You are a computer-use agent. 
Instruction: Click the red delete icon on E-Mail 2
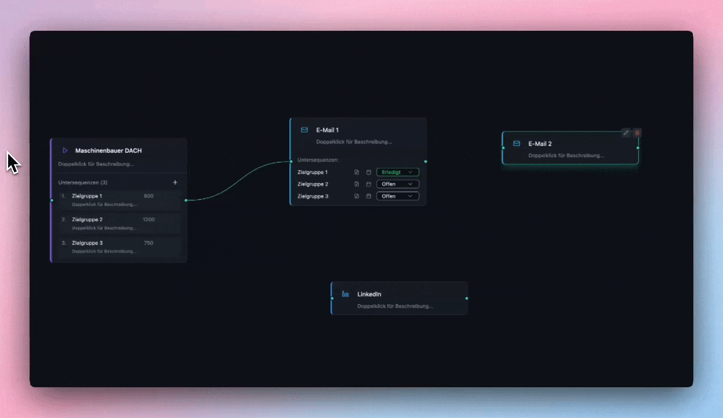pyautogui.click(x=637, y=133)
